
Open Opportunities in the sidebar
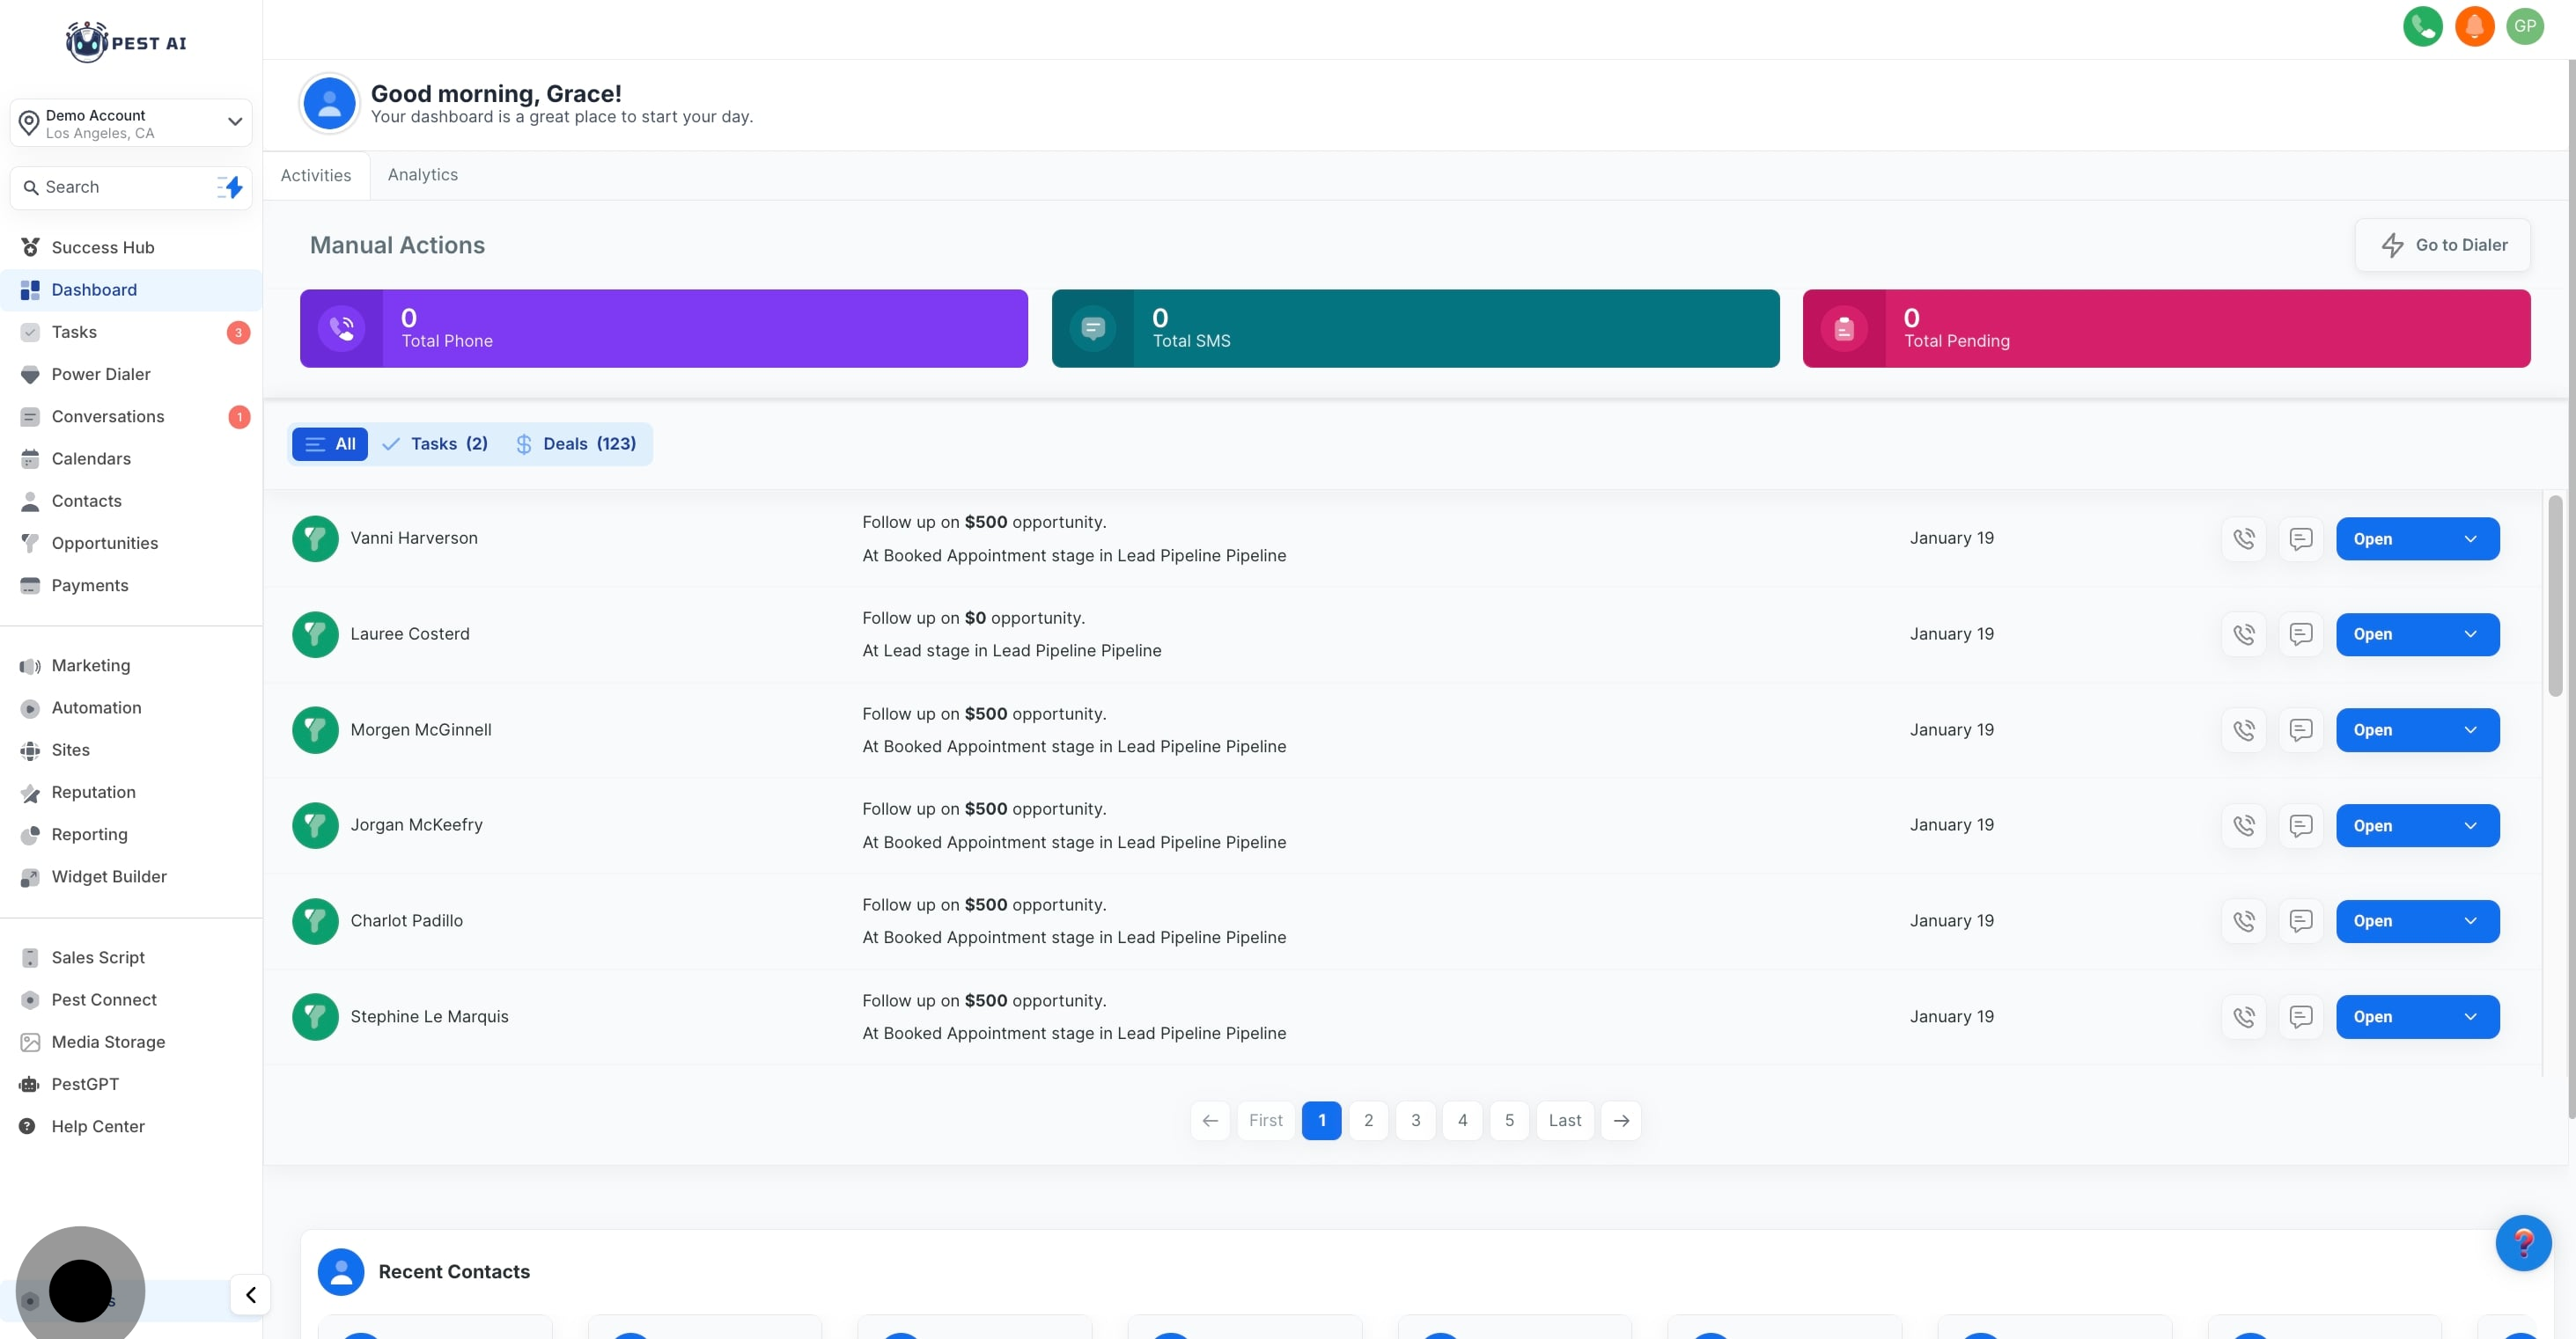pyautogui.click(x=104, y=543)
